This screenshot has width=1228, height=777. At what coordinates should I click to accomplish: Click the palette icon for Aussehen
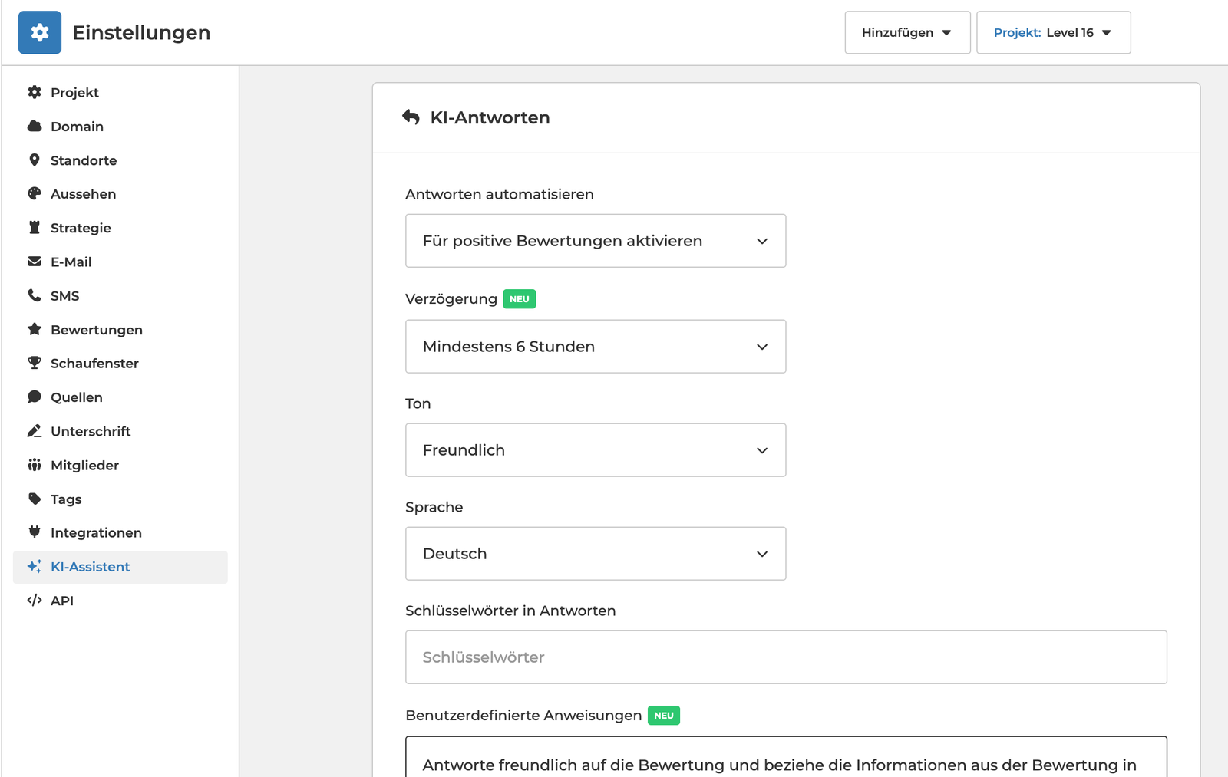[35, 194]
